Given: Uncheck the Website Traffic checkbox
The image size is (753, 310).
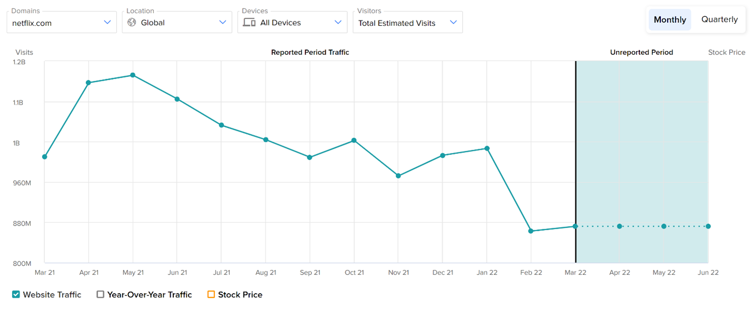Looking at the screenshot, I should tap(16, 295).
